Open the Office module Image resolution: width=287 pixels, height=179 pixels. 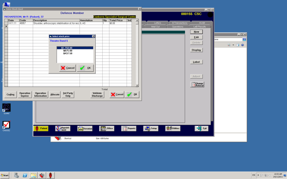pyautogui.click(x=107, y=129)
